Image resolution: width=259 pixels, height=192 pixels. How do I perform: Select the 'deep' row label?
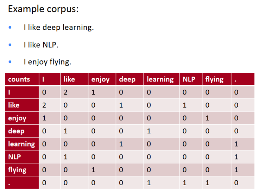click(16, 131)
